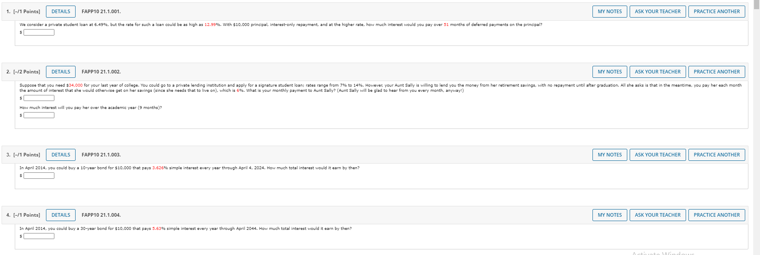Click PRACTICE ANOTHER for question 4
The height and width of the screenshot is (255, 760).
tap(716, 215)
